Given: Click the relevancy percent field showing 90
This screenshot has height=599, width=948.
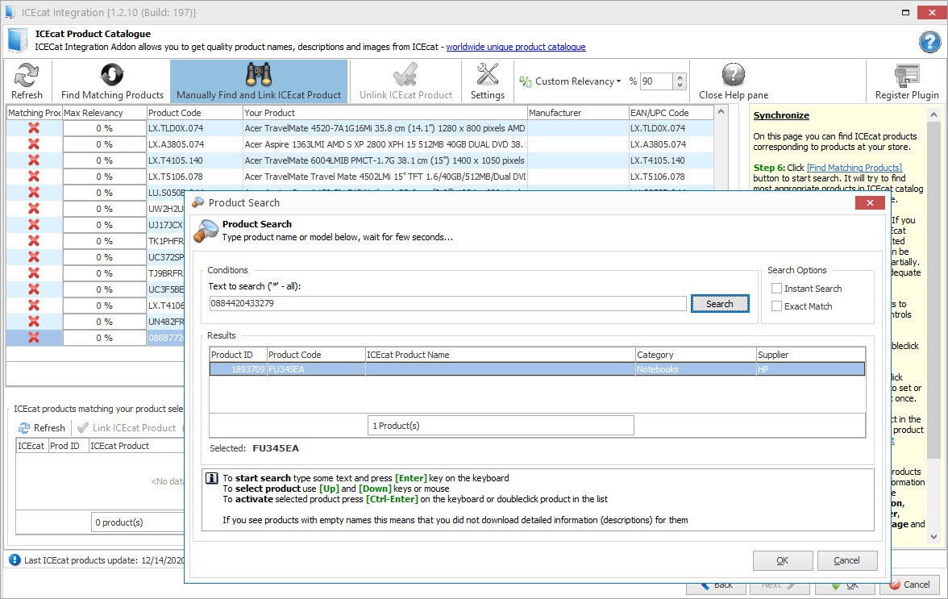Looking at the screenshot, I should [x=656, y=81].
